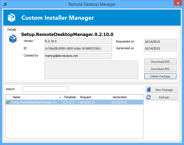Click the Created by email field
This screenshot has height=145, width=184.
78,56
